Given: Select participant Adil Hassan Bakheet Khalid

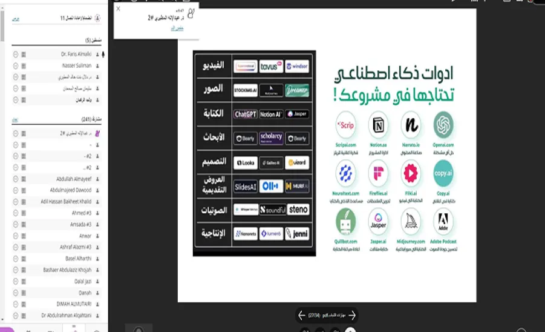Looking at the screenshot, I should (66, 202).
